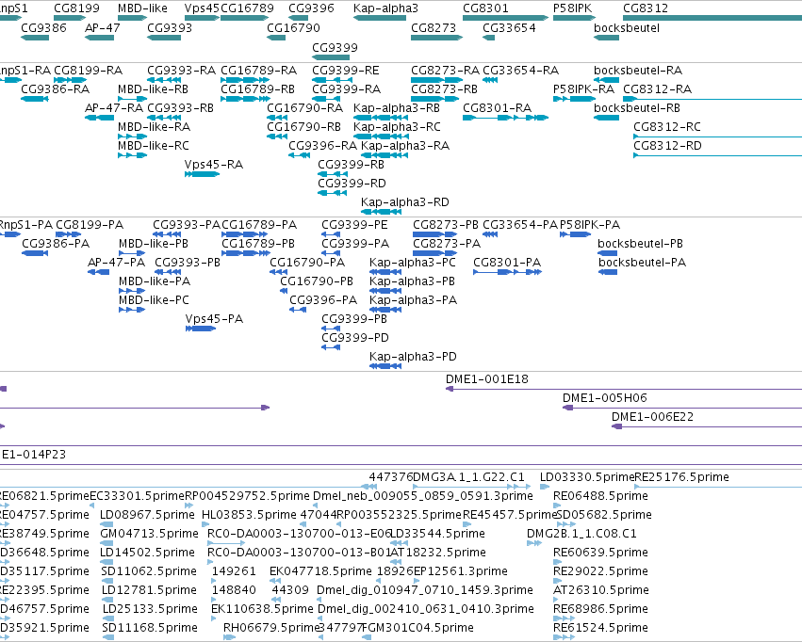
Task: Select protein MBD-like-PC
Action: pos(154,299)
